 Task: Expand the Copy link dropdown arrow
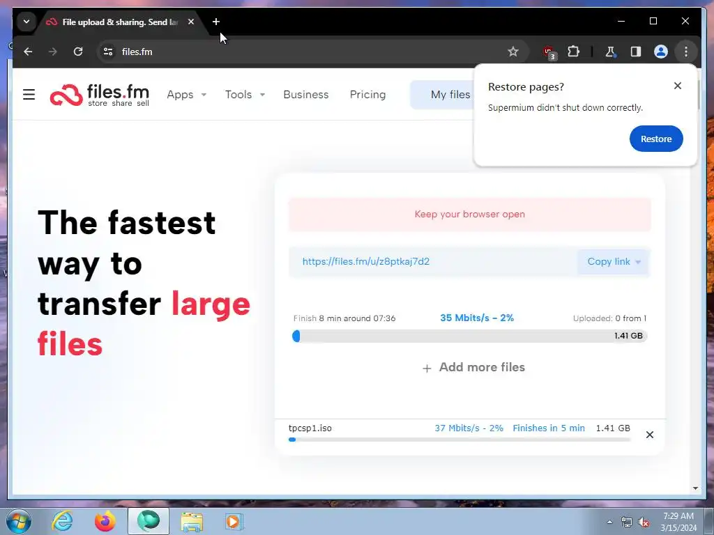click(638, 262)
